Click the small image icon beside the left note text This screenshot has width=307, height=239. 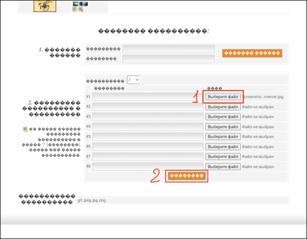click(x=25, y=129)
